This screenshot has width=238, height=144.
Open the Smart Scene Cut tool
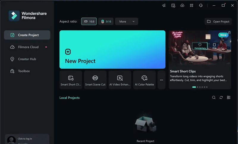95,80
